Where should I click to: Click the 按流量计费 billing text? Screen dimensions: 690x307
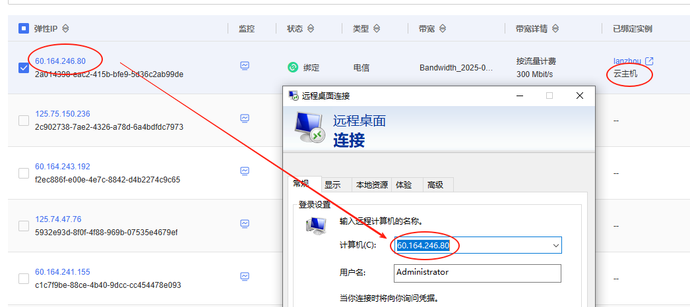point(536,61)
